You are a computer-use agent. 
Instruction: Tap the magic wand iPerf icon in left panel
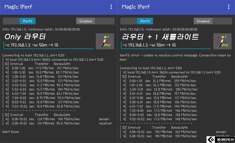click(x=105, y=41)
